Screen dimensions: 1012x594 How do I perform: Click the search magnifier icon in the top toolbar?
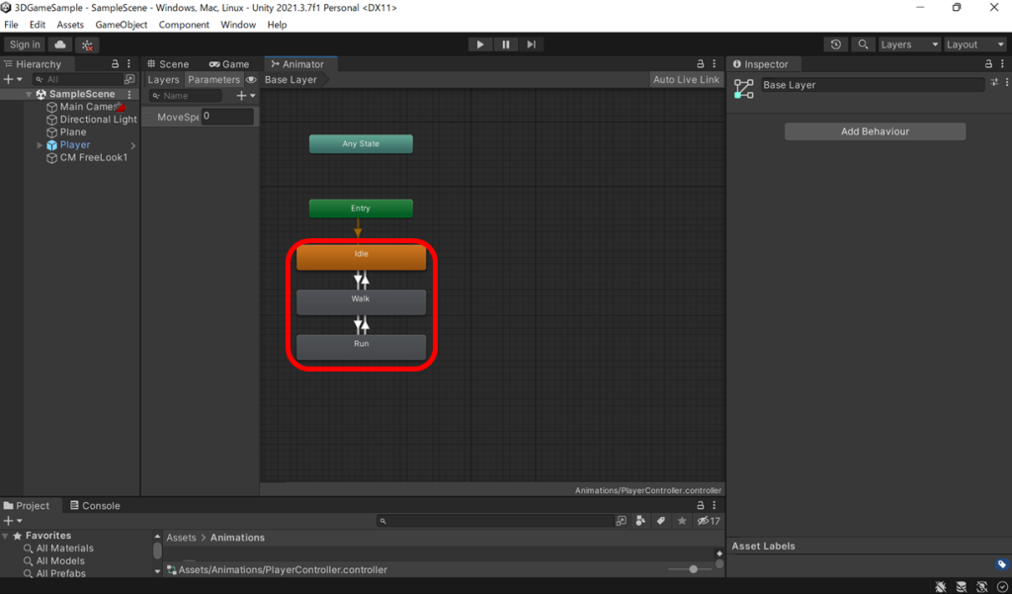(861, 43)
